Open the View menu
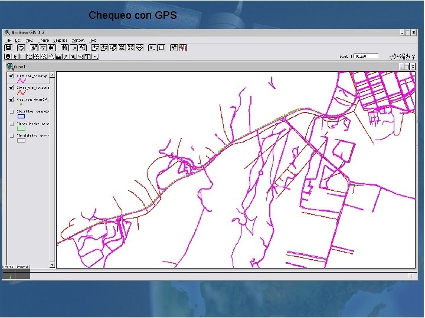The height and width of the screenshot is (318, 425). click(29, 40)
